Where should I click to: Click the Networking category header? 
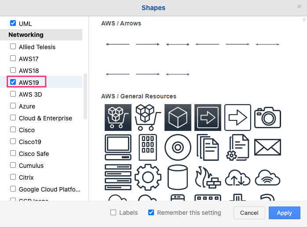(41, 35)
